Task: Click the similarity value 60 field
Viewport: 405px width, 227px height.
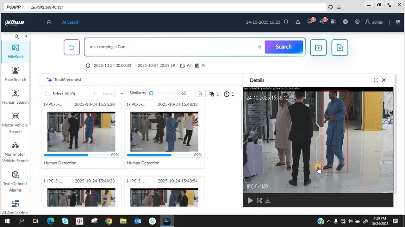Action: tap(187, 93)
